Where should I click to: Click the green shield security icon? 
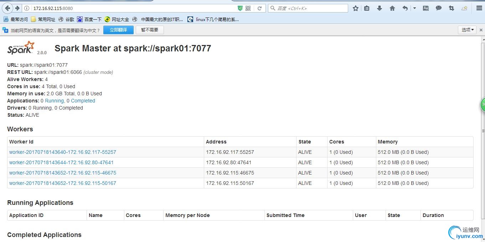pos(240,8)
